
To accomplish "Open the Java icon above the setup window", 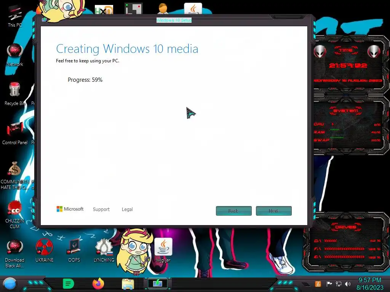I will click(x=193, y=9).
